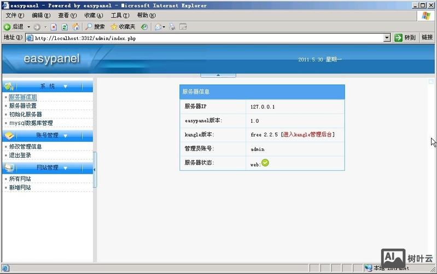Image resolution: width=437 pixels, height=274 pixels.
Task: Collapse the 账号管理 sidebar section
Action: click(x=48, y=135)
